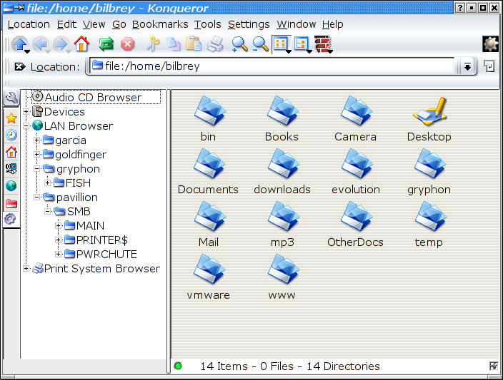This screenshot has width=503, height=380.
Task: Open the sidebar configure wrench tab
Action: pyautogui.click(x=11, y=98)
